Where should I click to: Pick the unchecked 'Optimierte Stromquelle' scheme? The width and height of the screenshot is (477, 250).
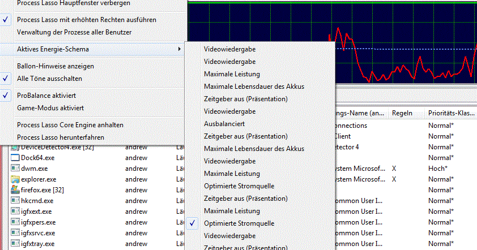(260, 186)
